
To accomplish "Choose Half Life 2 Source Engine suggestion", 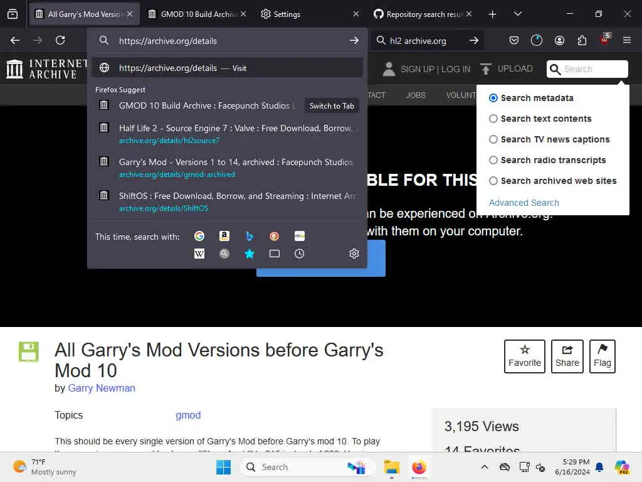I will [x=227, y=134].
